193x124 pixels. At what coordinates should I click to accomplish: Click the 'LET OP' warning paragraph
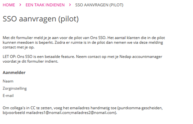(82, 59)
